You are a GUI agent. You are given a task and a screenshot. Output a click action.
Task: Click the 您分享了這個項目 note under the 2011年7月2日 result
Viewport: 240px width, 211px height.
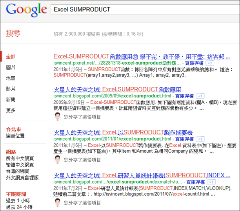click(x=82, y=203)
